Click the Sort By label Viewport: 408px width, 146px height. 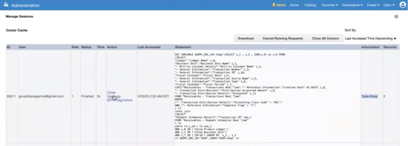(351, 30)
